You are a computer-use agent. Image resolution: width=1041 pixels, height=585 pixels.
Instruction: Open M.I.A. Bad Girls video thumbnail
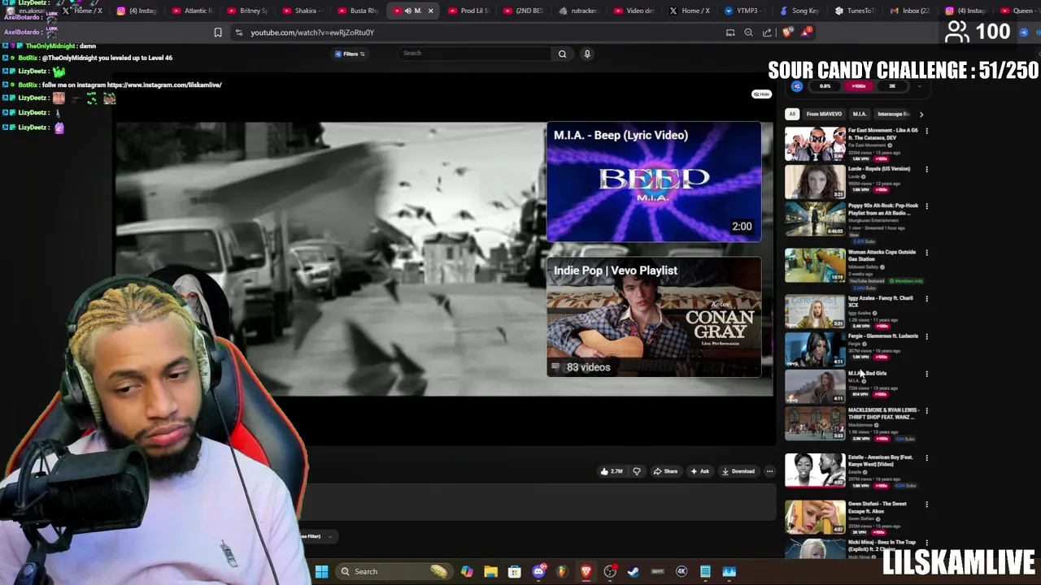pyautogui.click(x=815, y=388)
